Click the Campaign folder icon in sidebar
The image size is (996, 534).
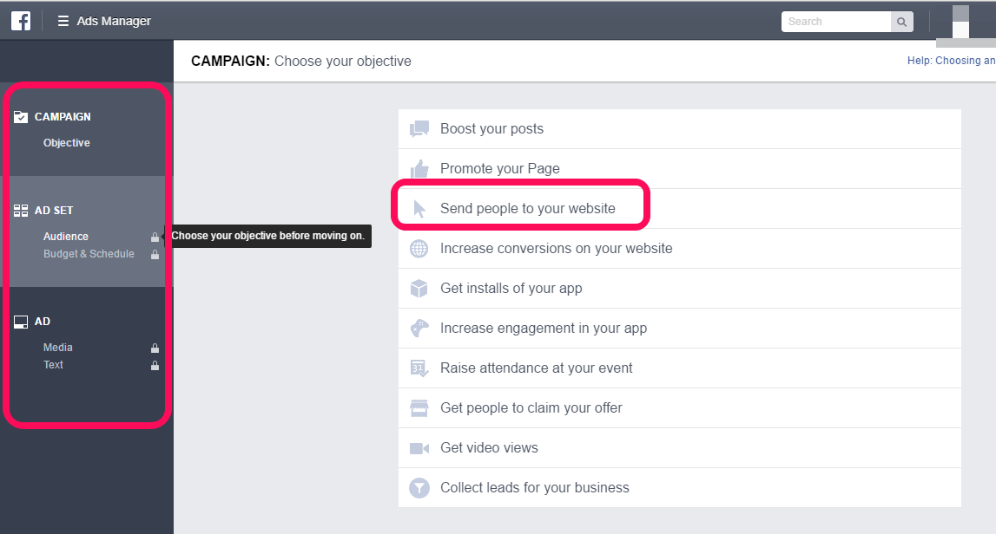21,117
